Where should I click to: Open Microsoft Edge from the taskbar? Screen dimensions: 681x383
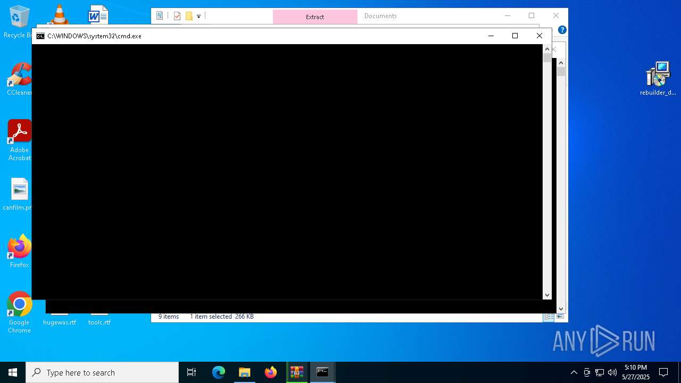pos(219,372)
